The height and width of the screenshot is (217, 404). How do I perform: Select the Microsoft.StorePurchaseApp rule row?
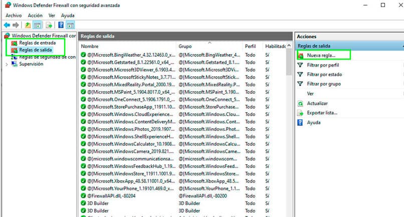[x=183, y=107]
